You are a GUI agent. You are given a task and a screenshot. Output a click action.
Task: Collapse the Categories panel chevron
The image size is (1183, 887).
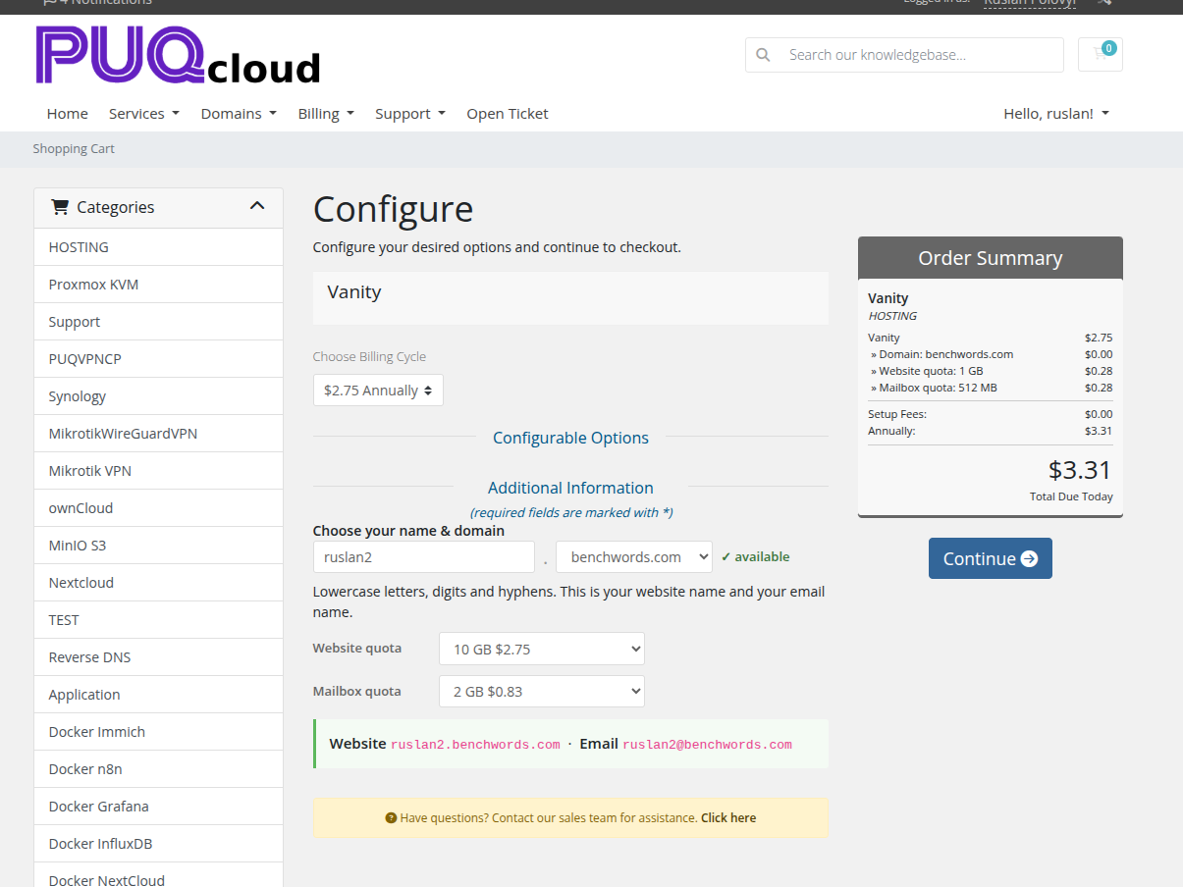[257, 206]
